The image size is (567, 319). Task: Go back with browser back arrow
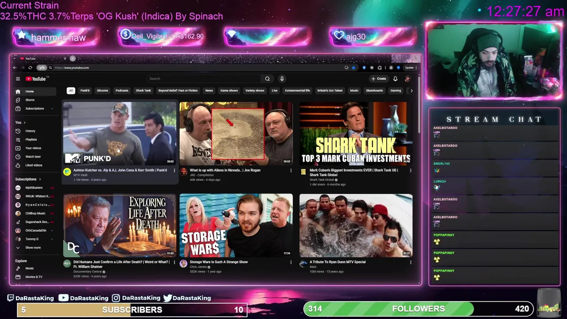coord(15,68)
